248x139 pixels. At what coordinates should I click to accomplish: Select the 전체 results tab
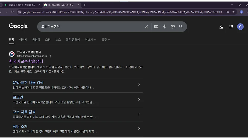tap(12, 40)
